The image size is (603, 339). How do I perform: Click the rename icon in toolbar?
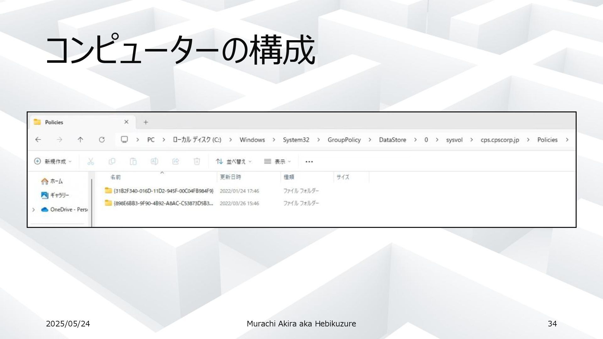(154, 161)
